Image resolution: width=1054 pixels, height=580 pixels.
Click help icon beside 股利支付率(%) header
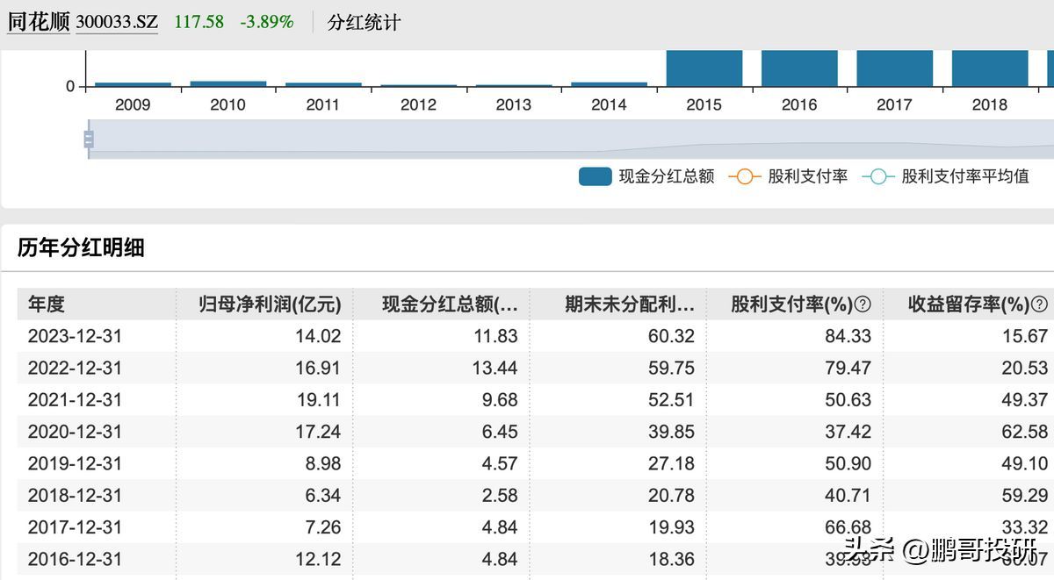click(863, 304)
